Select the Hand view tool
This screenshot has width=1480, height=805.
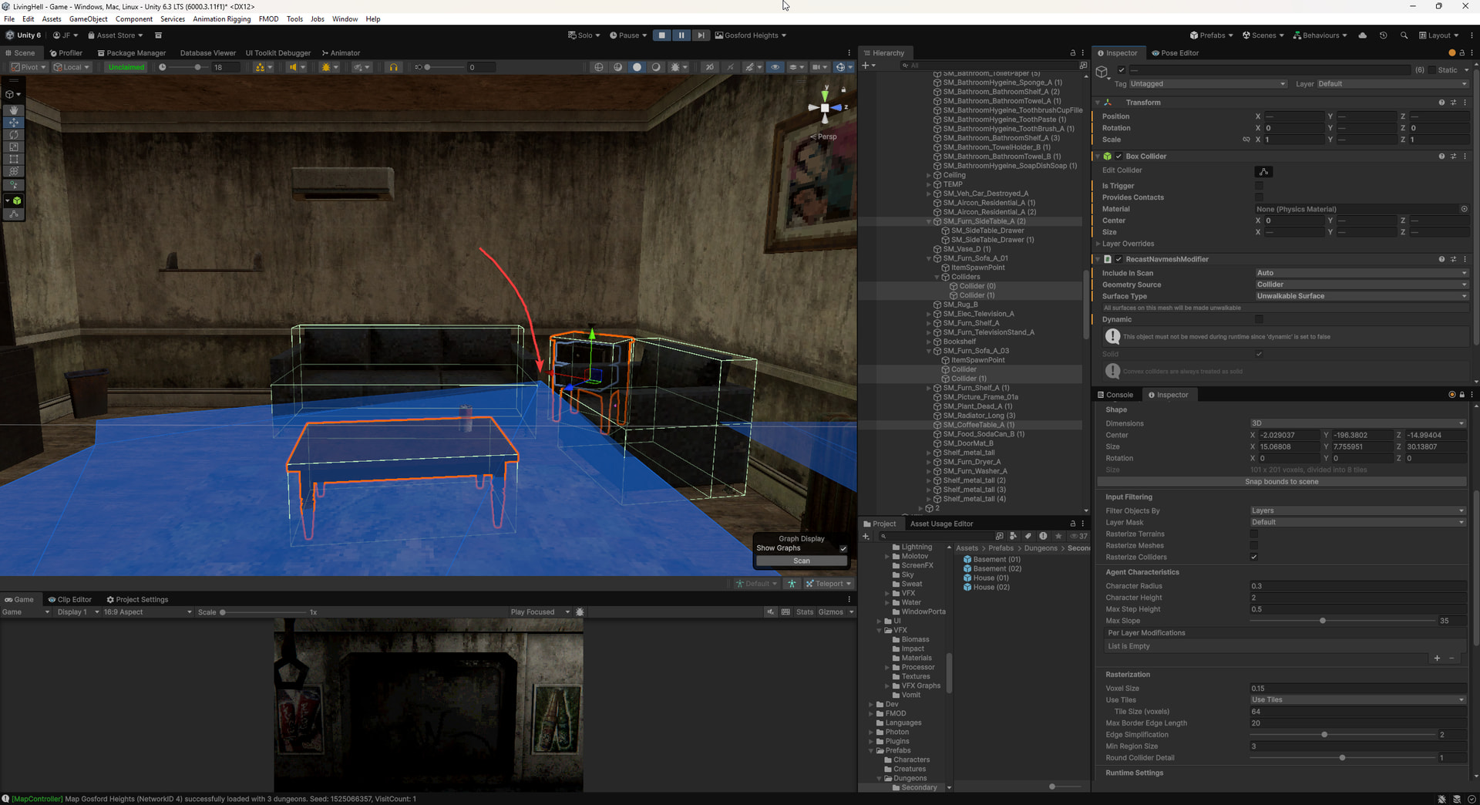point(14,110)
